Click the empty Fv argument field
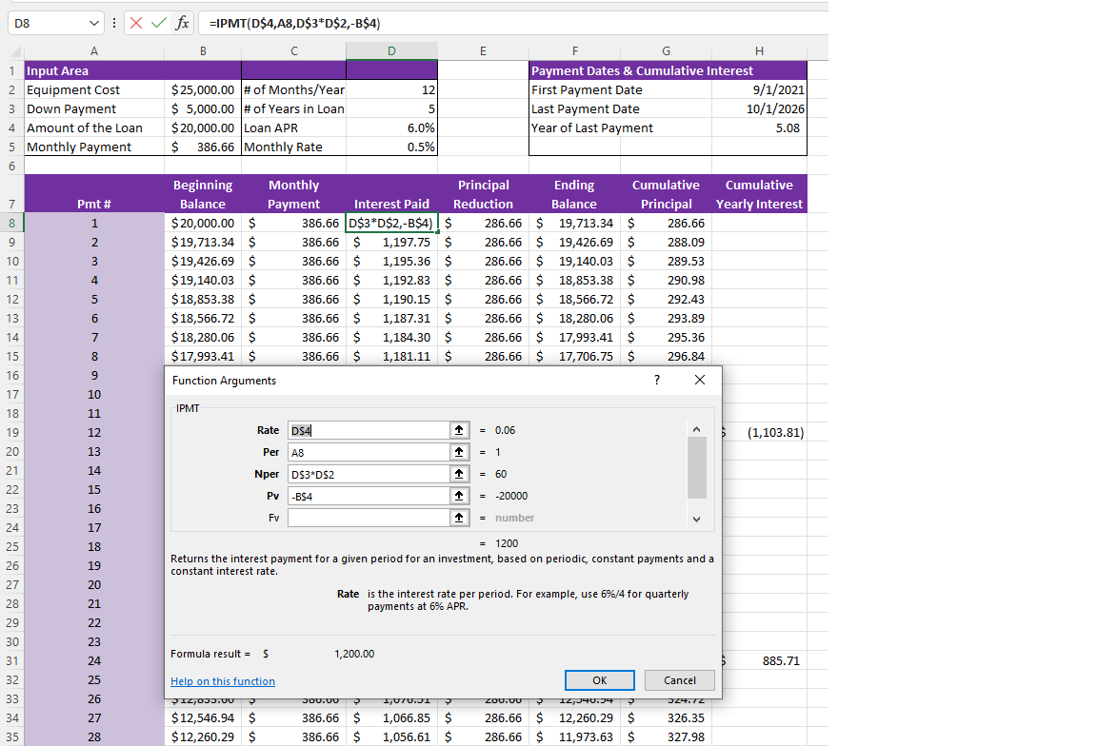 [x=369, y=518]
